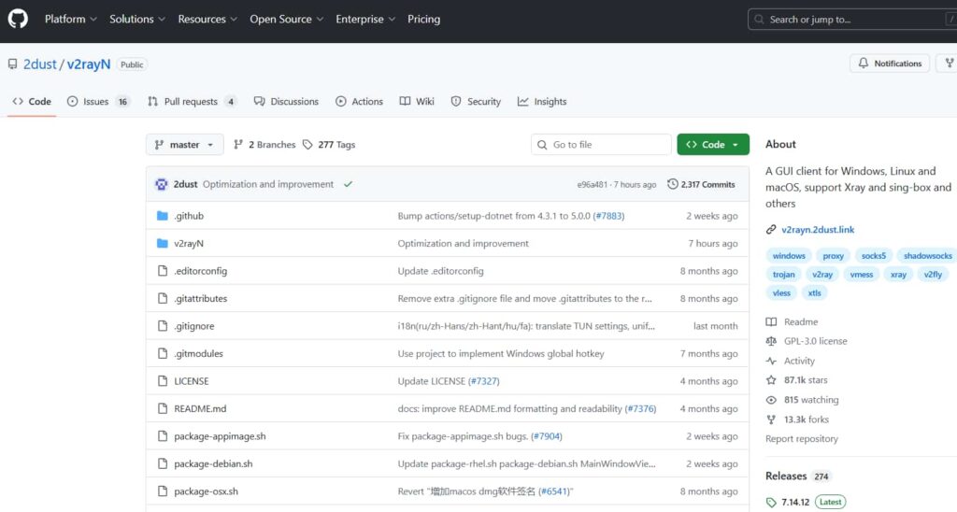The image size is (957, 512).
Task: Open the package-debian.sh file
Action: point(213,463)
